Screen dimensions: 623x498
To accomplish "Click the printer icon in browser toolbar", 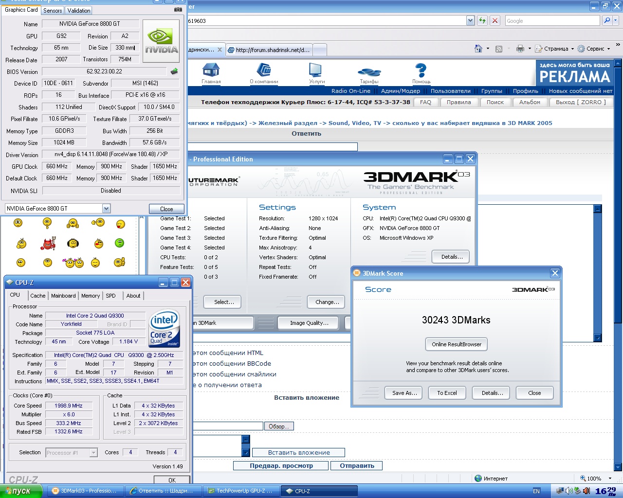I will click(520, 49).
